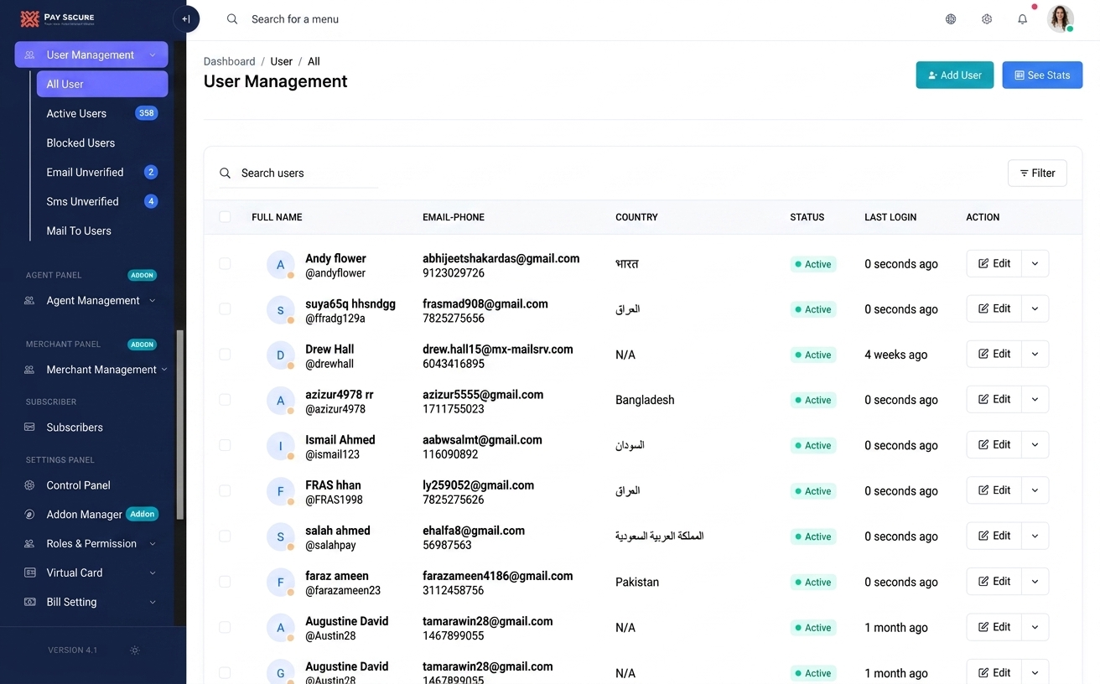Click the search magnifier icon in top bar

[x=232, y=19]
